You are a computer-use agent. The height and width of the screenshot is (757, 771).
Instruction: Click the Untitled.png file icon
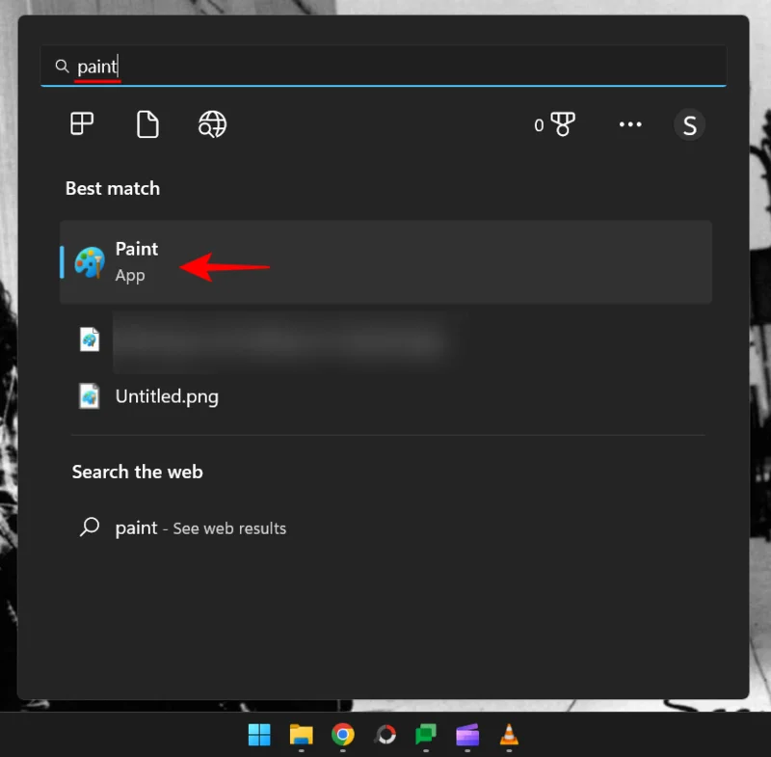click(90, 396)
